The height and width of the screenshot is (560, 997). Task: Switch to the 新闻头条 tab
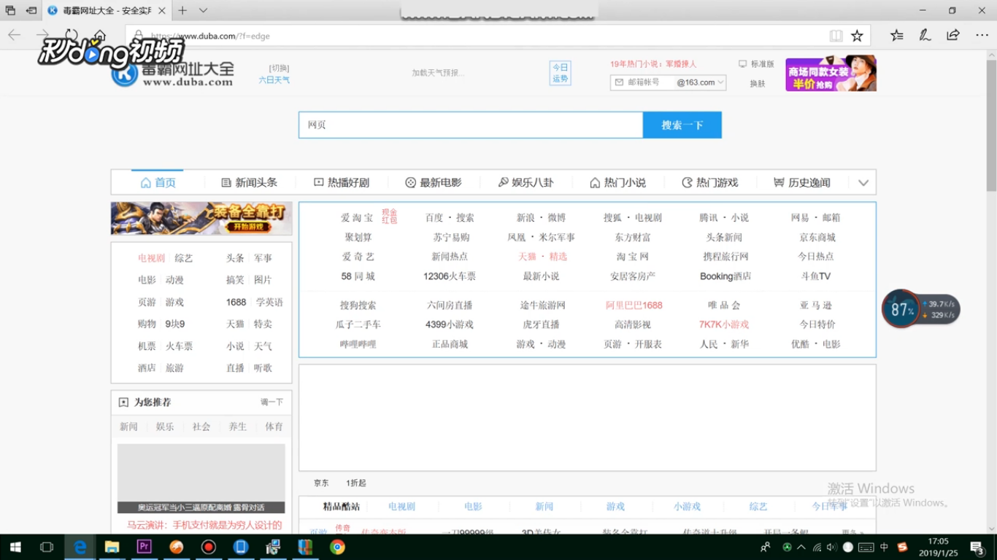point(249,182)
